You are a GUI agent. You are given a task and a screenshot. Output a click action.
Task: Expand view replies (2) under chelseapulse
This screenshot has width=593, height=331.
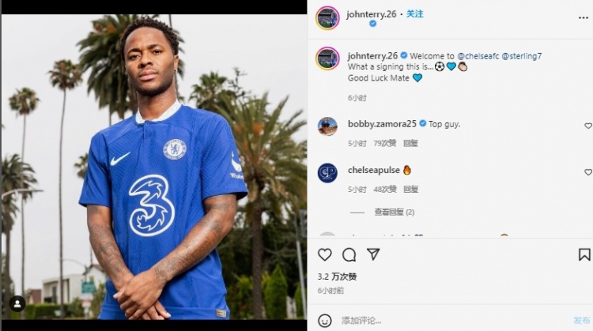394,212
